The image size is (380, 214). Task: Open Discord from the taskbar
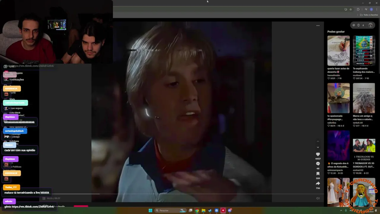pos(229,210)
